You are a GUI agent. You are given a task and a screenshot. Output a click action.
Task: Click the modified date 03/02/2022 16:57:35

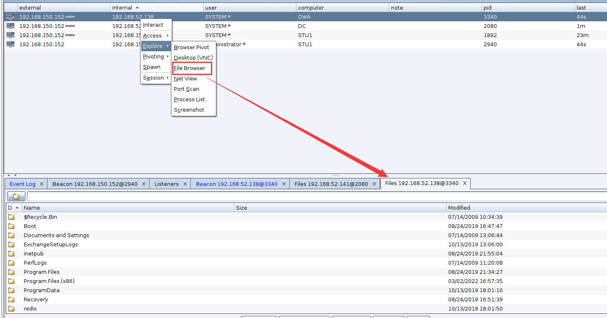[475, 281]
